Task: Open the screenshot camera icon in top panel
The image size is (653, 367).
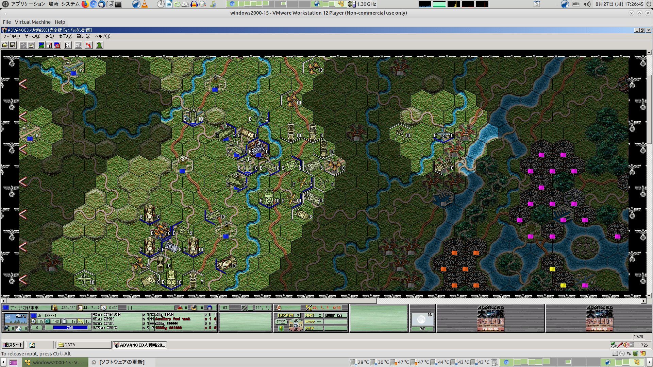Action: [110, 4]
